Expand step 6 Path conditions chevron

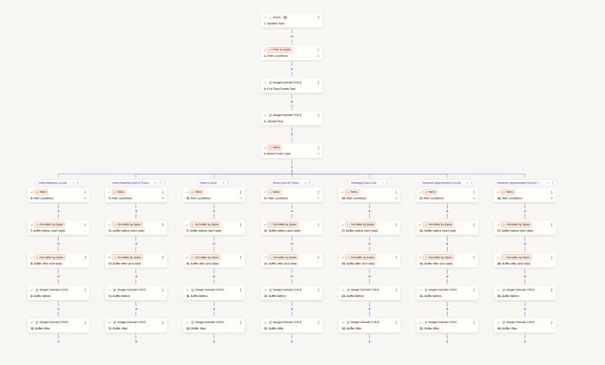click(85, 199)
